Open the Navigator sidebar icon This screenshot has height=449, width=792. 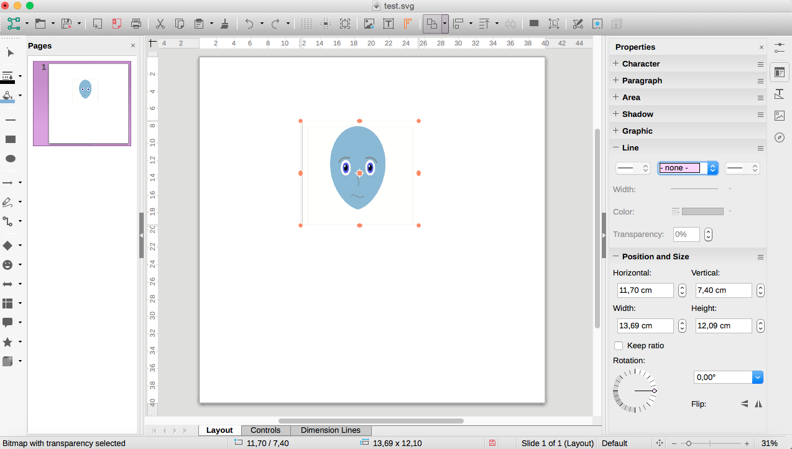780,137
